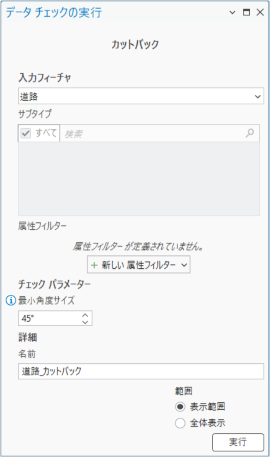Decrease the minimum angle with down arrow
The image size is (270, 457).
(85, 322)
